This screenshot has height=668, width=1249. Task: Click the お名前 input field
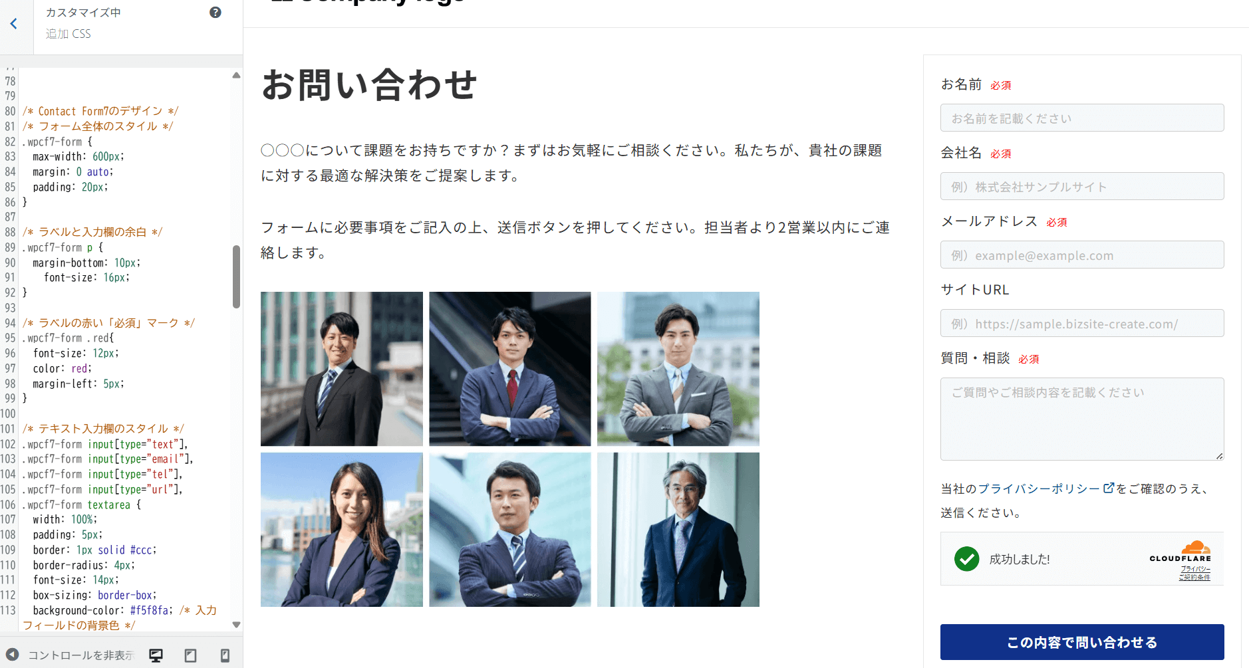pyautogui.click(x=1082, y=118)
